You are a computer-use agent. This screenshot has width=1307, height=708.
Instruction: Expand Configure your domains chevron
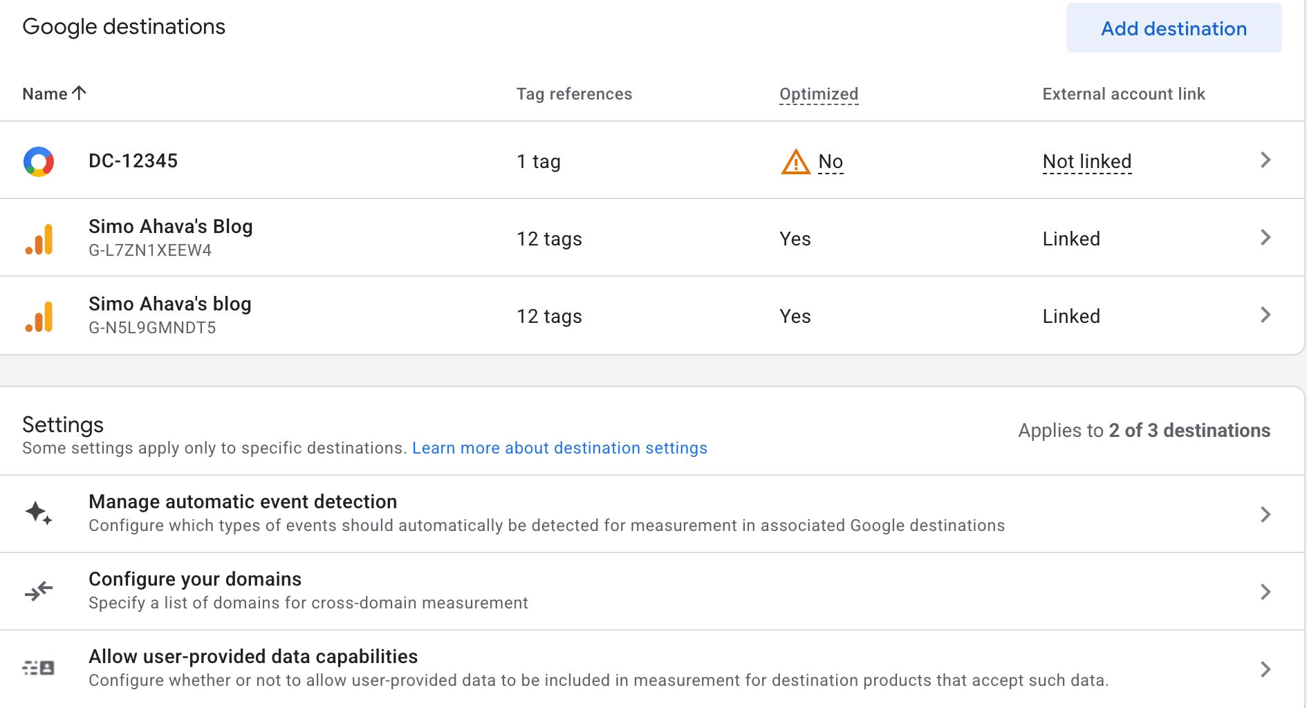click(1266, 592)
